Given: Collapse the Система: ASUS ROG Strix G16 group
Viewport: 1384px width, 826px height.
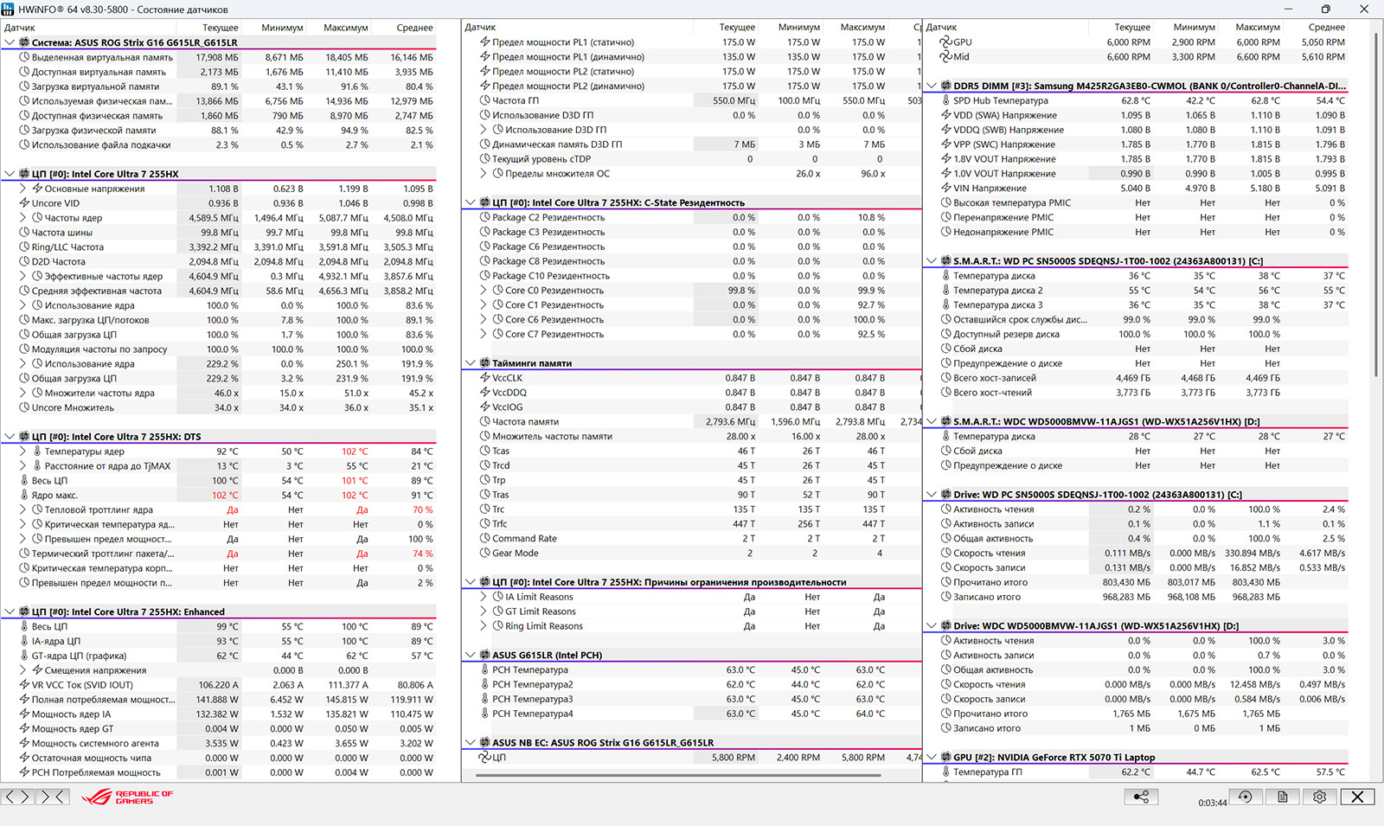Looking at the screenshot, I should pos(10,42).
